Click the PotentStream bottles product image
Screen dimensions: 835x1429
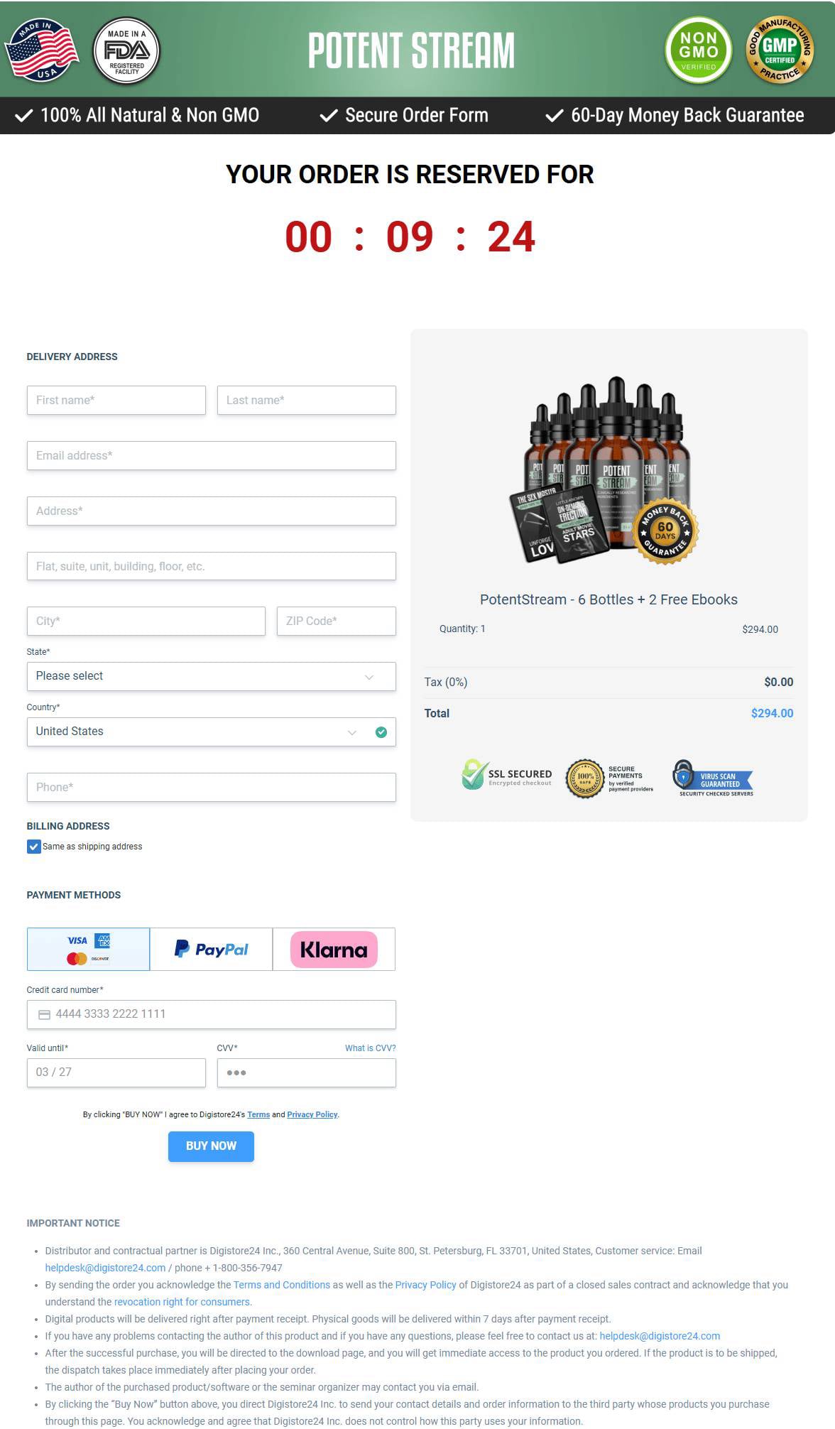pyautogui.click(x=604, y=470)
